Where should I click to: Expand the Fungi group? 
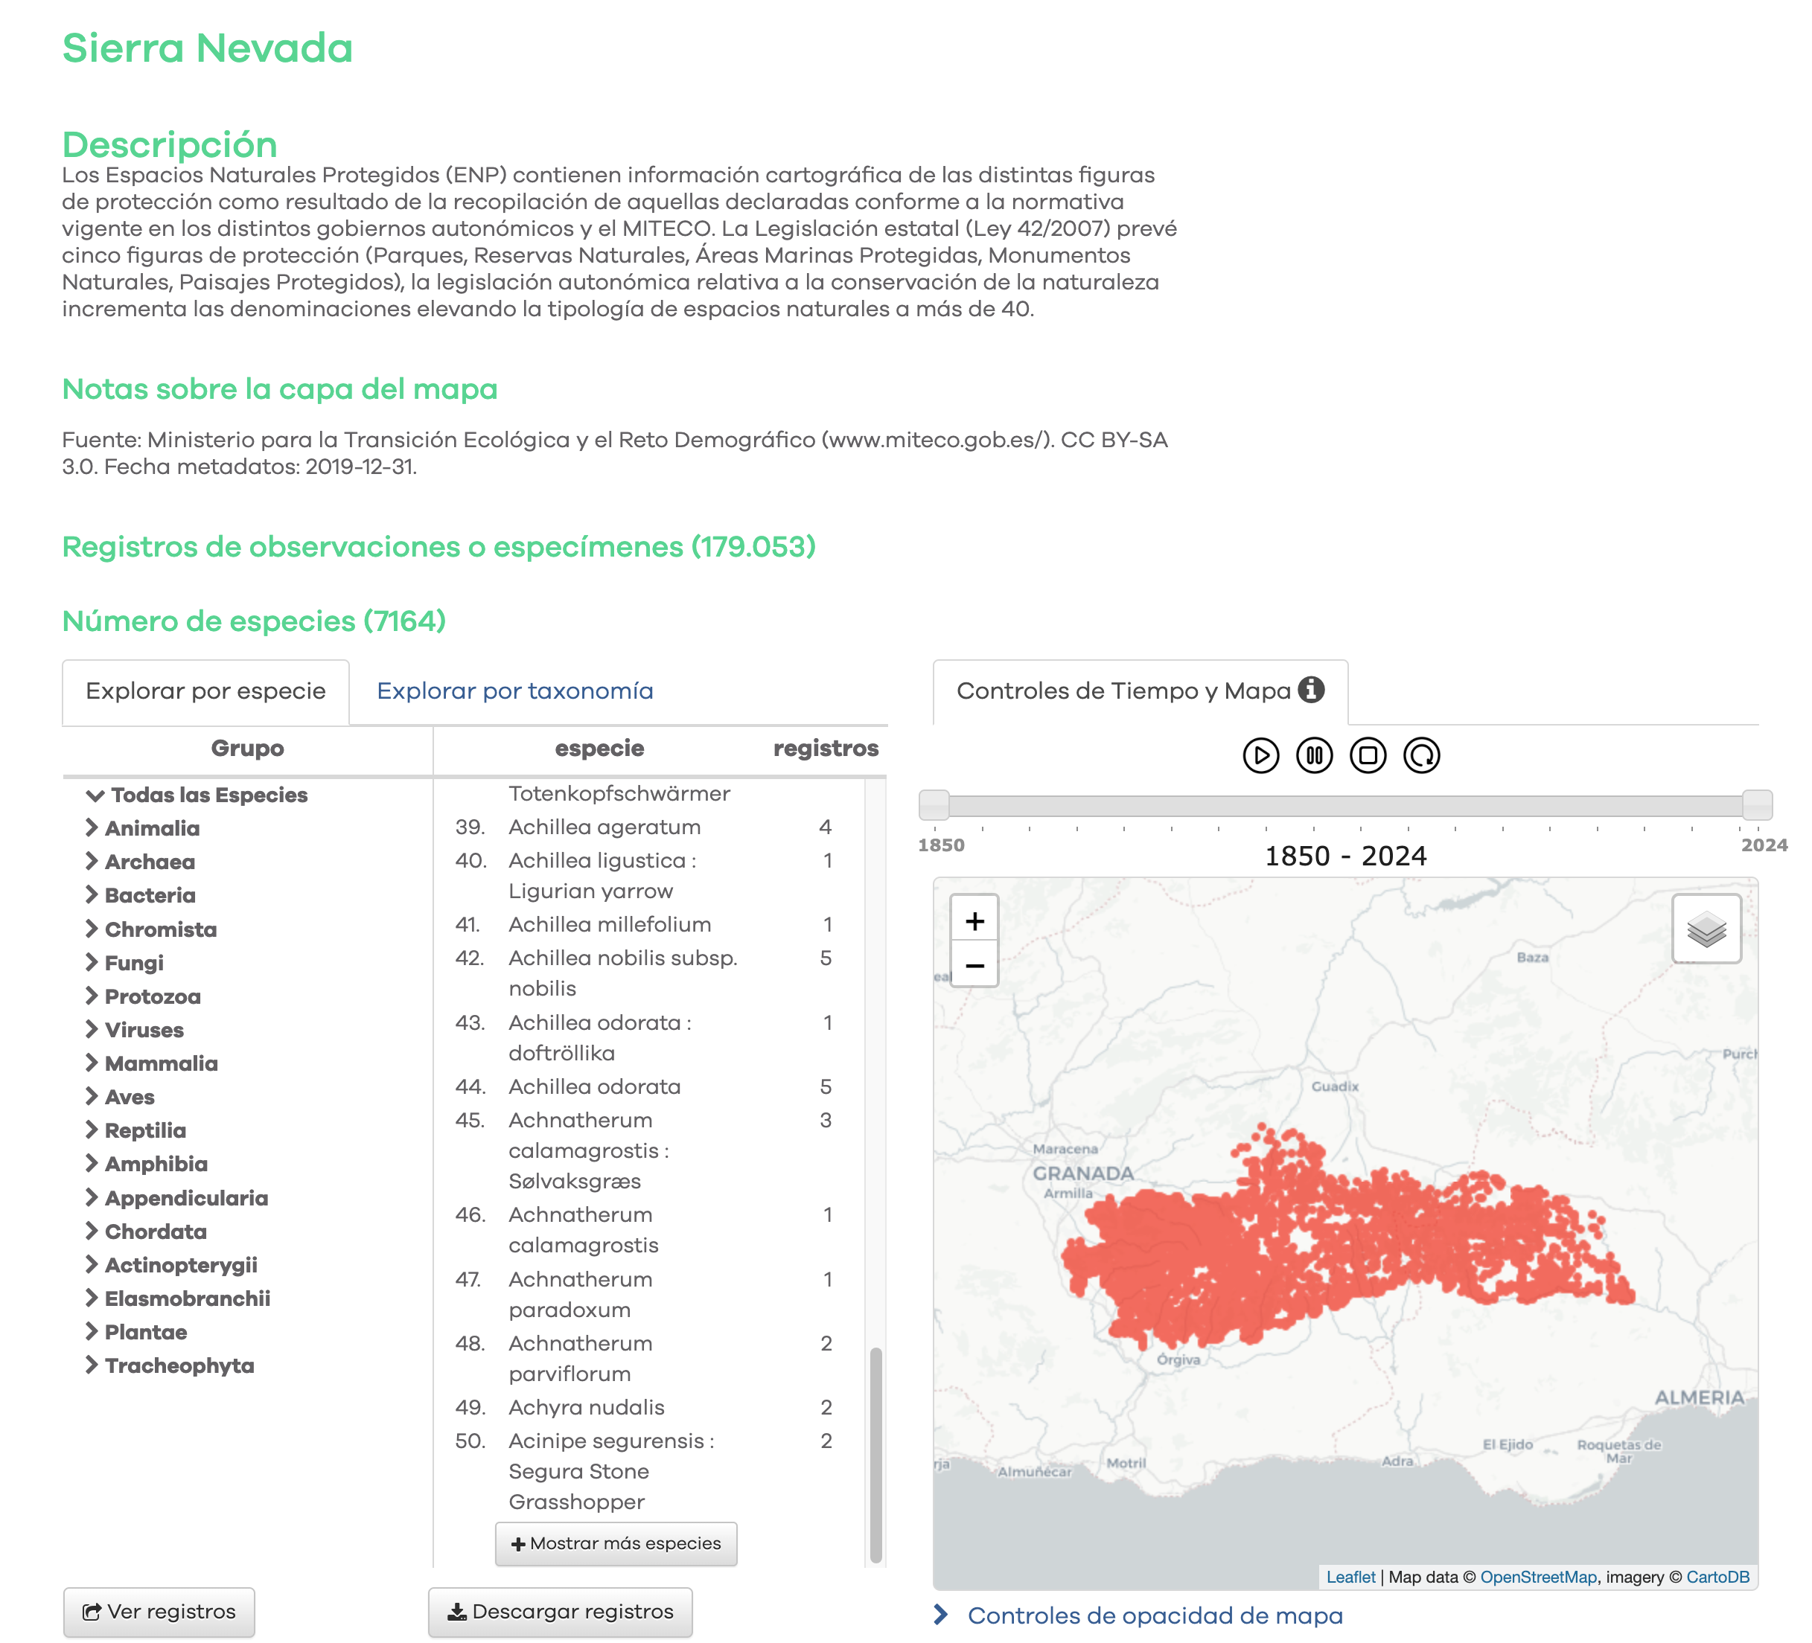pos(92,962)
